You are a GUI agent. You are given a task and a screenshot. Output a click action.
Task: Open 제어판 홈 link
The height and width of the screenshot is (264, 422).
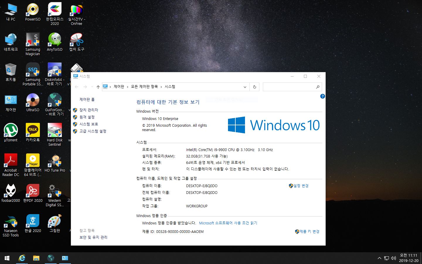click(x=87, y=99)
